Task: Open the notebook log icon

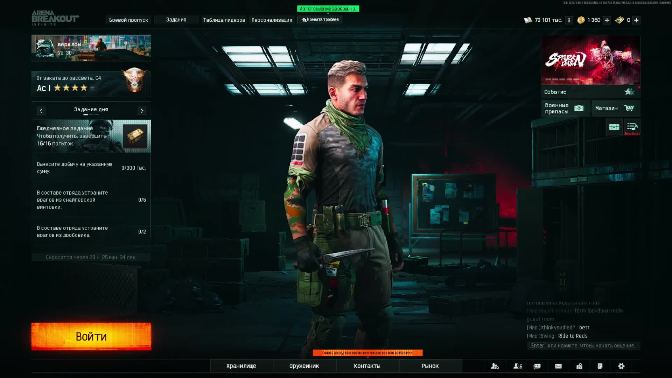Action: [600, 366]
